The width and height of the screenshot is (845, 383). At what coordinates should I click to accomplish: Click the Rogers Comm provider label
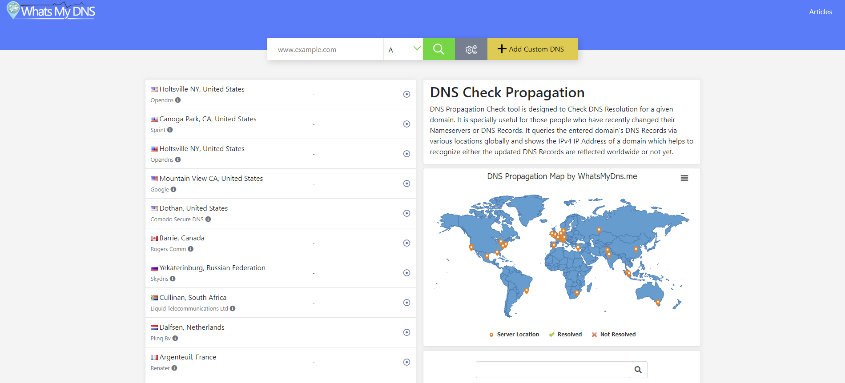tap(168, 249)
